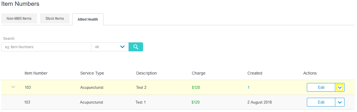
Task: Click the Item Number column header
Action: (36, 73)
